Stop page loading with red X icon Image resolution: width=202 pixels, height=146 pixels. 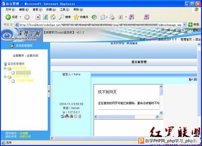pyautogui.click(x=38, y=17)
